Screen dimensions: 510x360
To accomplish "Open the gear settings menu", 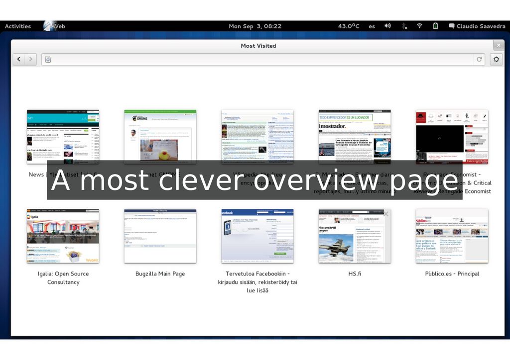I will (x=496, y=60).
